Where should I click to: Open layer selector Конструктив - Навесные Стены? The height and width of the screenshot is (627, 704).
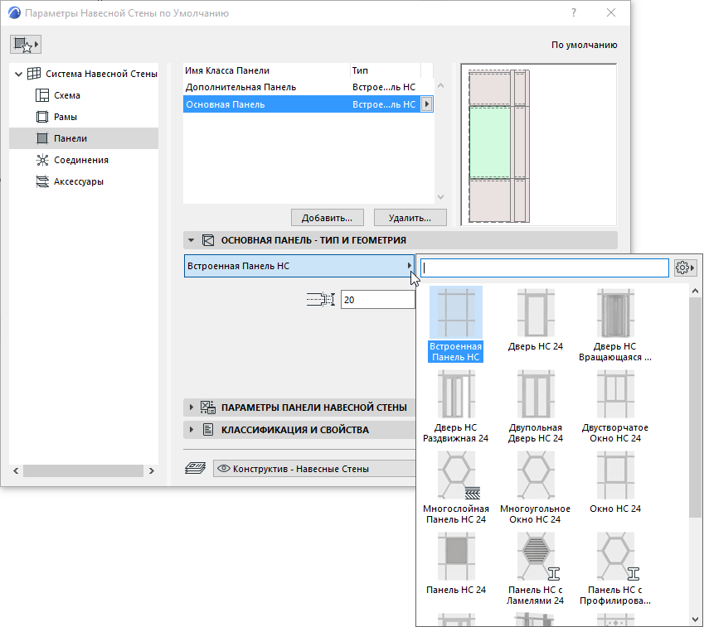pyautogui.click(x=313, y=469)
